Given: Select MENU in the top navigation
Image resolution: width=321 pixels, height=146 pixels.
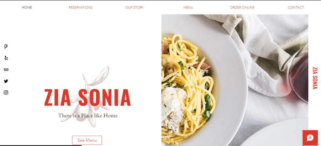Looking at the screenshot, I should coord(188,8).
